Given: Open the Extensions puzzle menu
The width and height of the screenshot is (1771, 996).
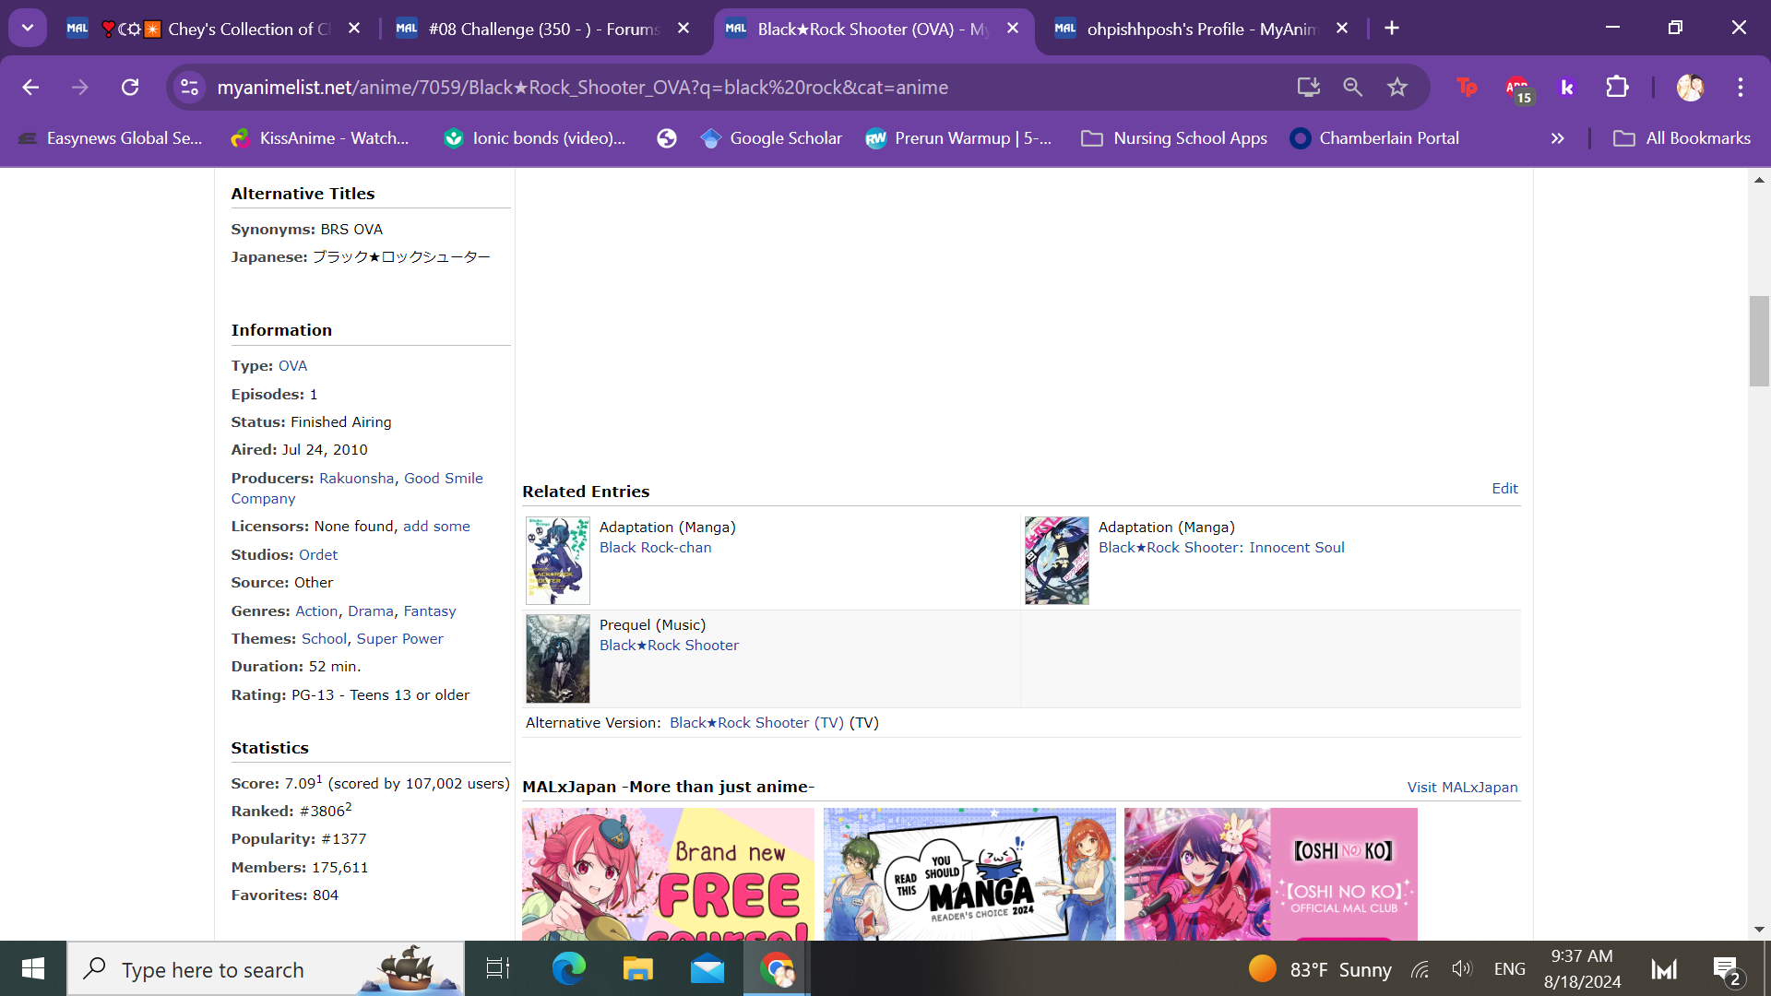Looking at the screenshot, I should click(1617, 87).
